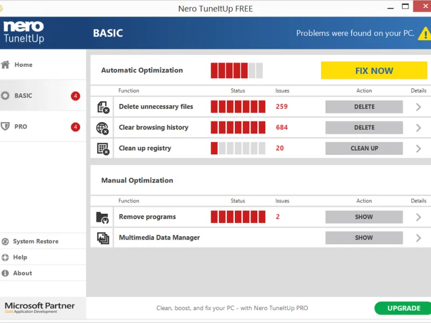Click the yellow warning triangle icon
Image resolution: width=431 pixels, height=323 pixels.
[425, 34]
